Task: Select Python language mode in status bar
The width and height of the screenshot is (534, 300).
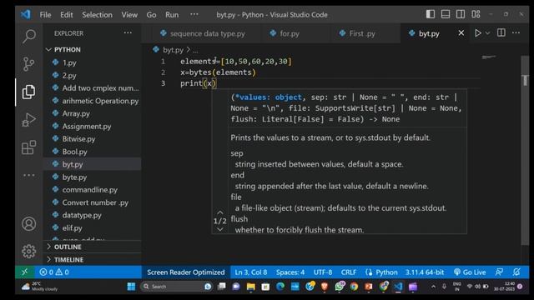Action: (x=386, y=272)
